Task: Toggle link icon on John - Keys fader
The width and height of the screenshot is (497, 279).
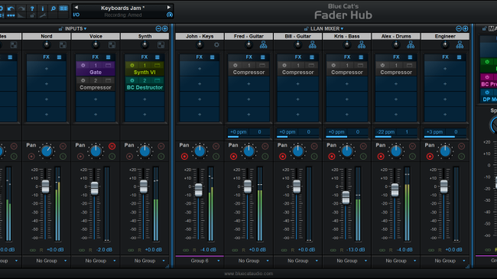Action: tap(186, 250)
